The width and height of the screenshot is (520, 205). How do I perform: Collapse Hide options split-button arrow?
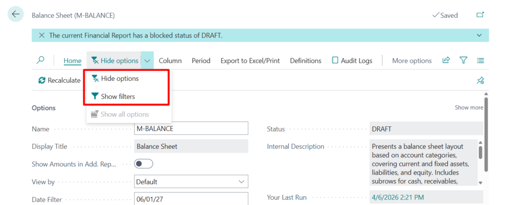tap(147, 60)
